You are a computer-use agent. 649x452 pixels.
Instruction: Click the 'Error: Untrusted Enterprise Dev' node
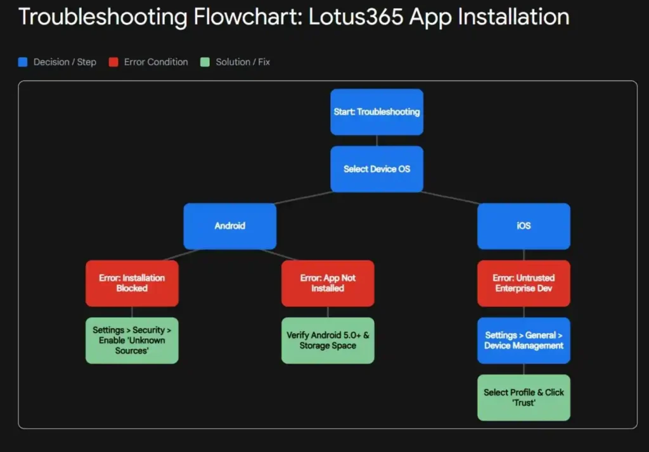pyautogui.click(x=524, y=284)
